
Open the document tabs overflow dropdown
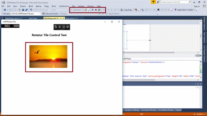pos(201,18)
